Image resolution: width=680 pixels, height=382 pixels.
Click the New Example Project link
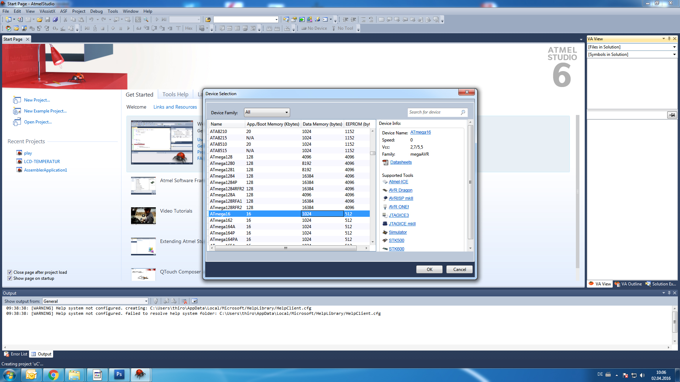coord(45,111)
